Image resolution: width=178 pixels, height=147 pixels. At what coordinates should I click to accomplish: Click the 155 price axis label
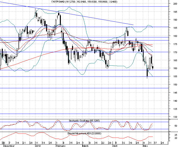[175, 76]
